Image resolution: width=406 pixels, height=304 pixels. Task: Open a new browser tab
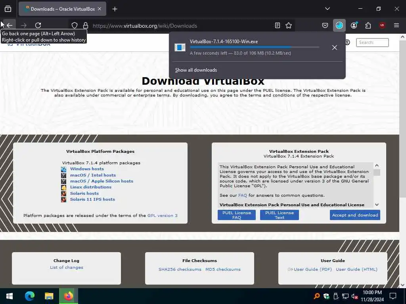pyautogui.click(x=115, y=9)
